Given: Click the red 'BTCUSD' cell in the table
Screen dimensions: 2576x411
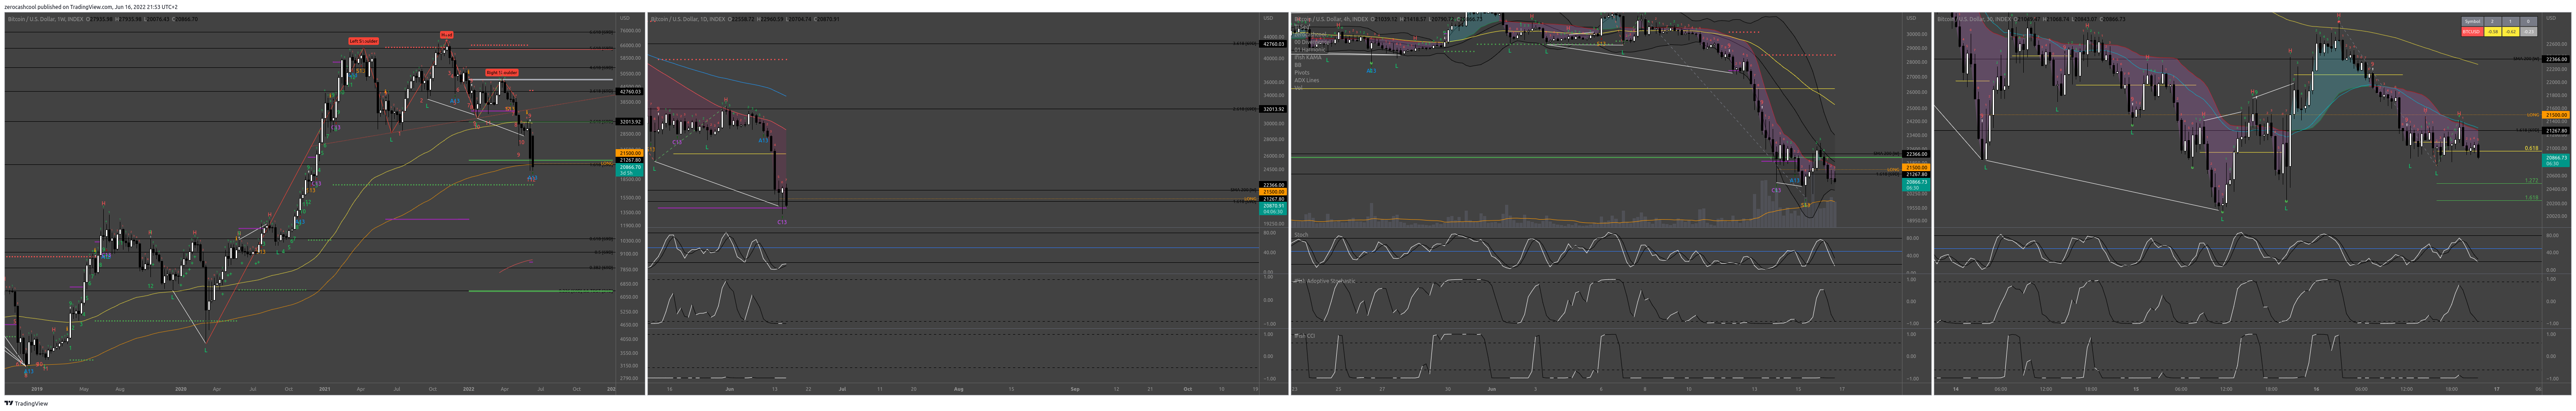Looking at the screenshot, I should coord(2472,32).
